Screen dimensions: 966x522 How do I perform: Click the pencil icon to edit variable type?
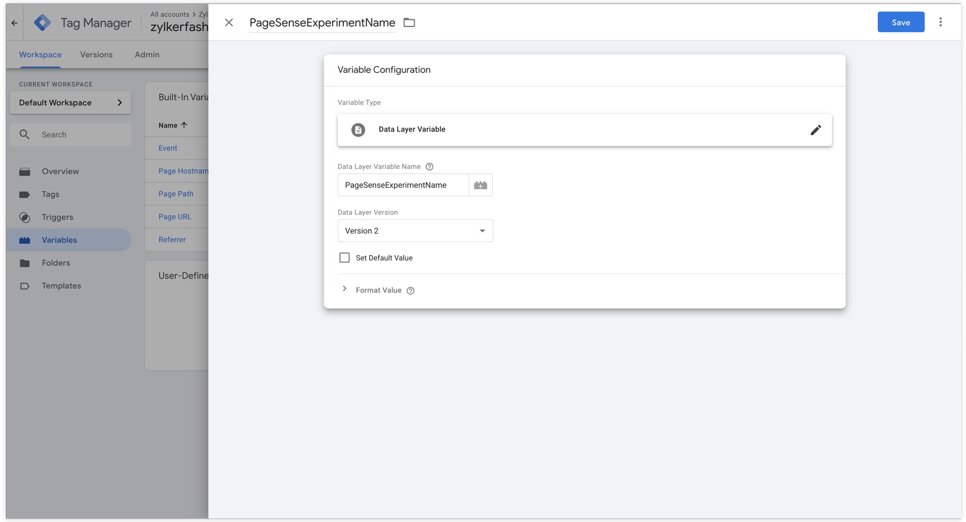tap(815, 130)
